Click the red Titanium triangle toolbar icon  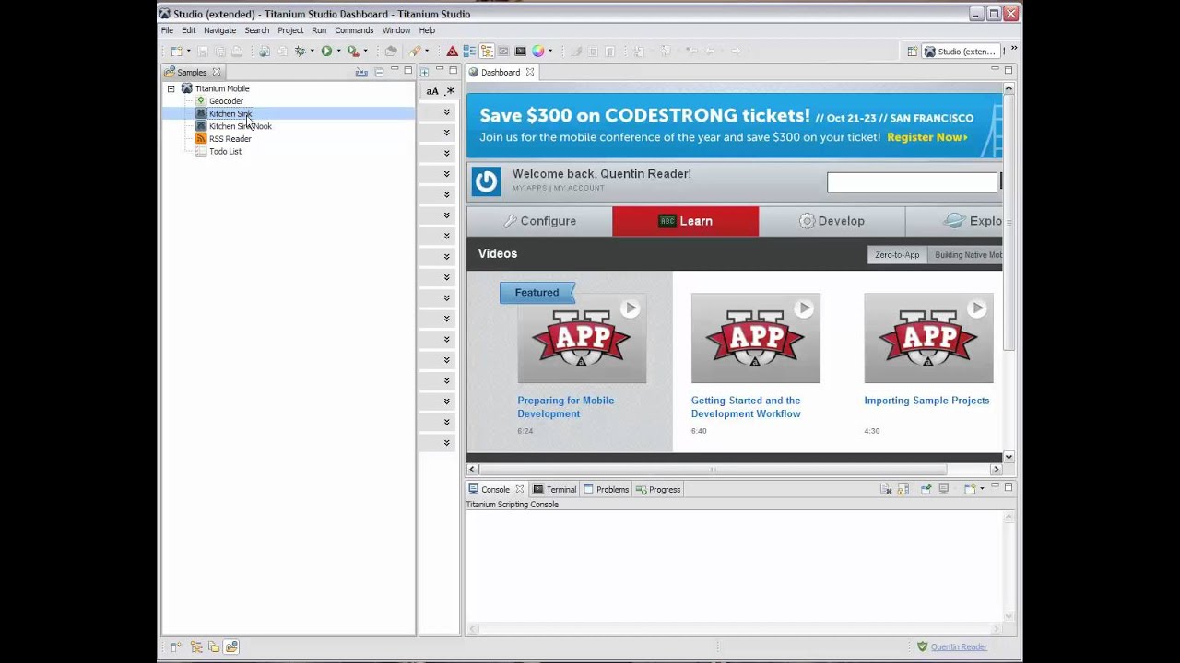(452, 52)
